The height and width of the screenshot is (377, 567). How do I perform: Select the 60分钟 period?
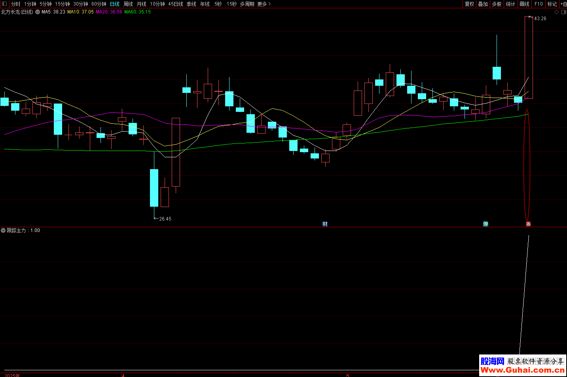click(99, 4)
